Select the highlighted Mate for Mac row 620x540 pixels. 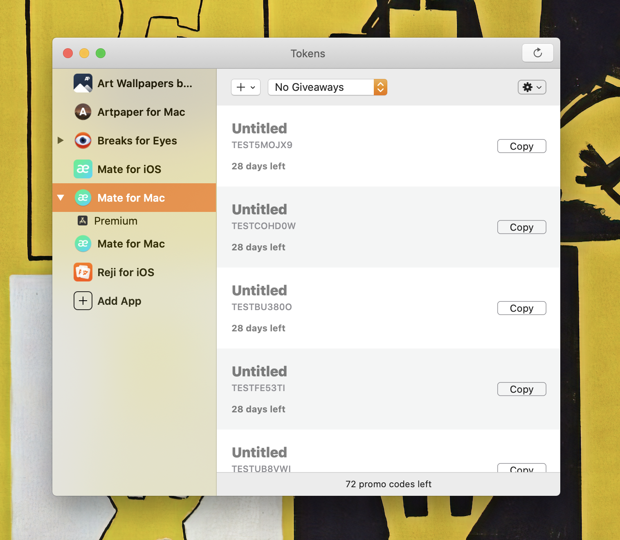(x=134, y=198)
